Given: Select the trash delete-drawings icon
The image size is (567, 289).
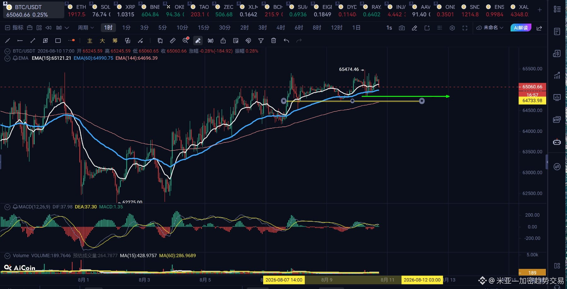Looking at the screenshot, I should 274,41.
